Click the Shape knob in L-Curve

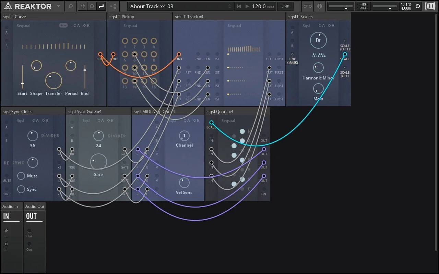click(x=36, y=66)
